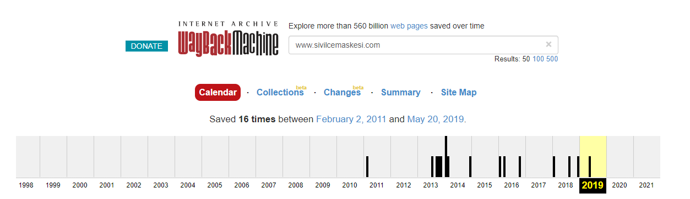Select year 2016 on the timeline
690x199 pixels.
tap(512, 185)
